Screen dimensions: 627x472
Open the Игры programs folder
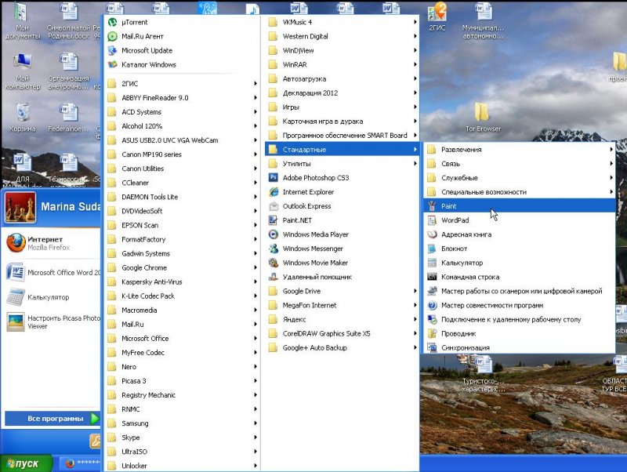point(342,107)
